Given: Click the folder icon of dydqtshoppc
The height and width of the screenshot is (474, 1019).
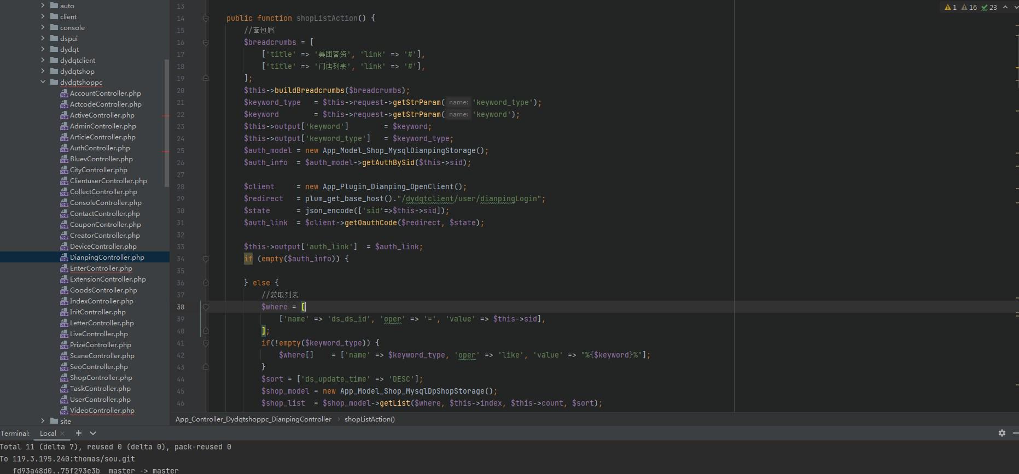Looking at the screenshot, I should pos(54,82).
